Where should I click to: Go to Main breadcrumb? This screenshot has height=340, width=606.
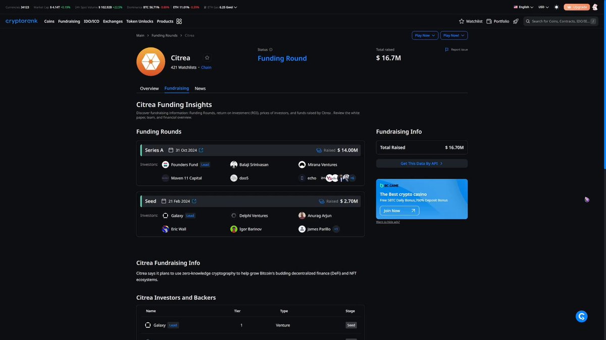(140, 35)
